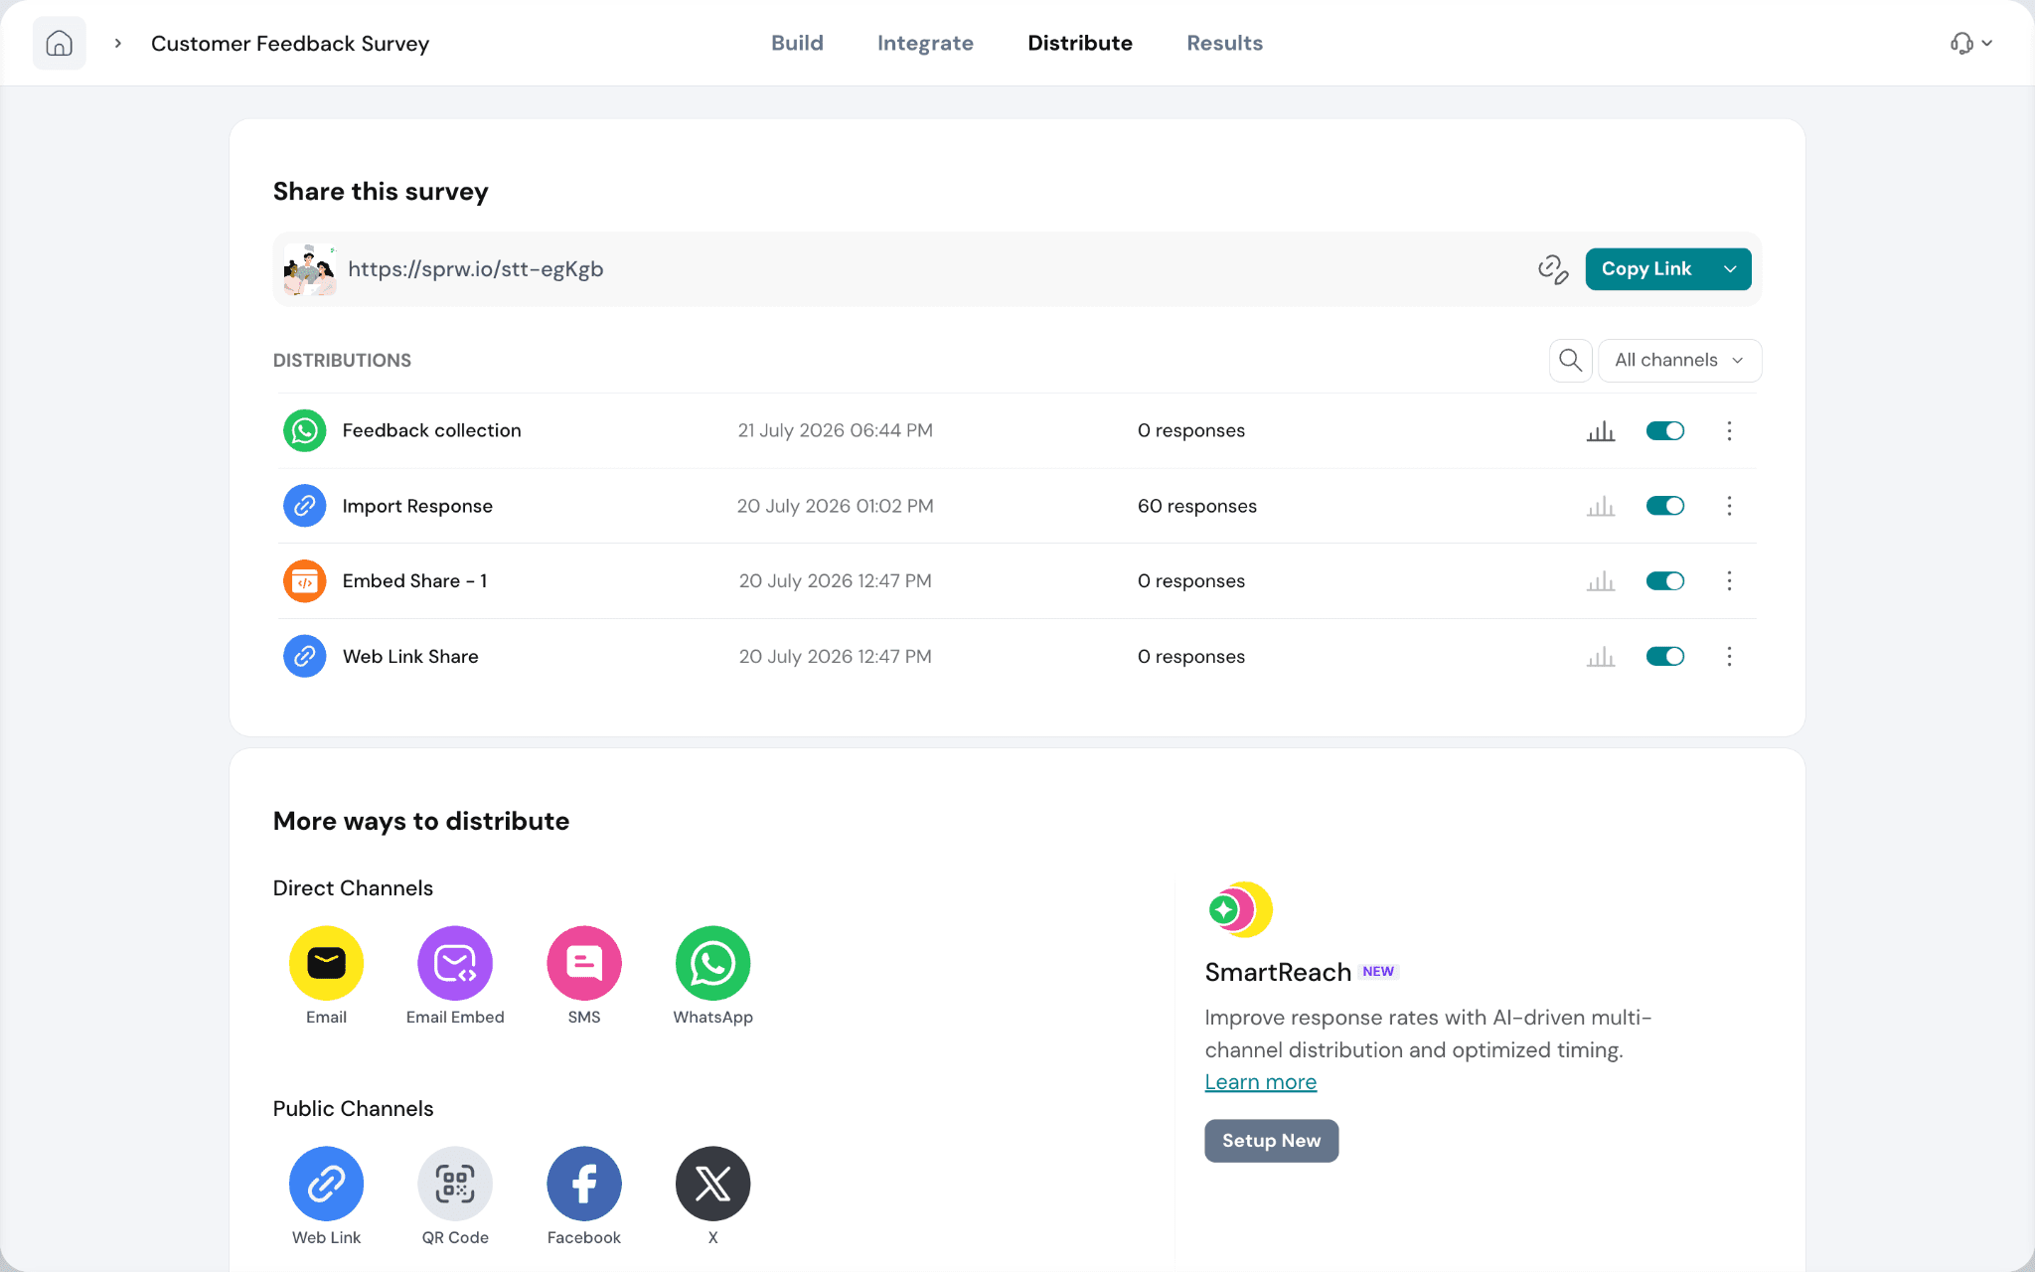Click the Setup New button
The height and width of the screenshot is (1272, 2035).
click(1271, 1141)
